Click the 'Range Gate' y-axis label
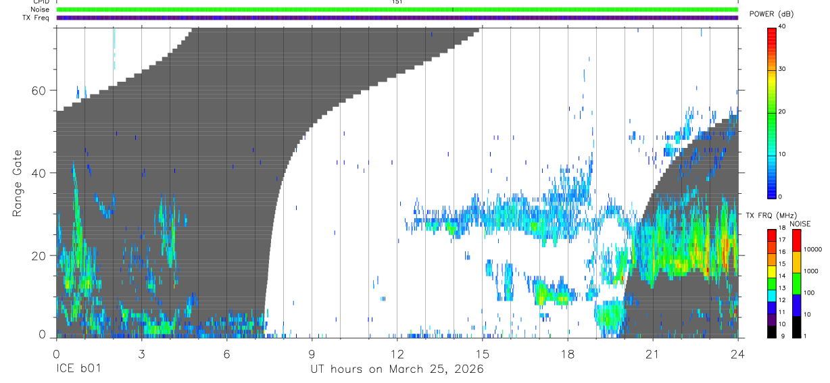830x383 pixels. [x=18, y=183]
